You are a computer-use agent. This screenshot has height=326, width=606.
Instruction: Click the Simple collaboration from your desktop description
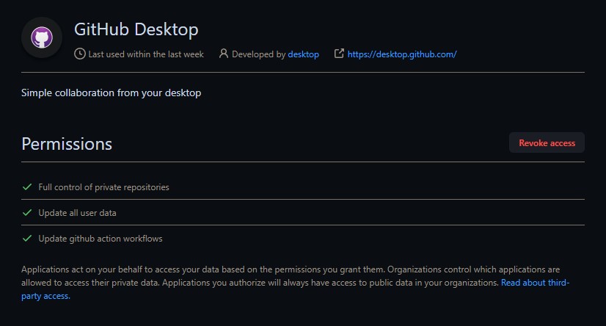click(111, 93)
